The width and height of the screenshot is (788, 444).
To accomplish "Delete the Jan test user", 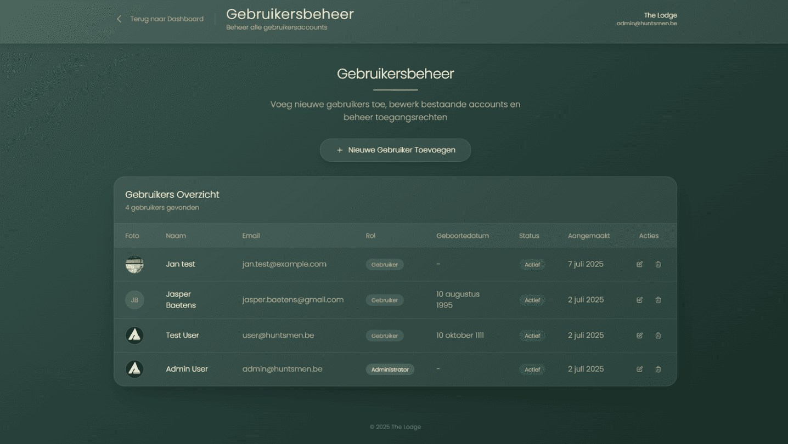I will click(658, 264).
